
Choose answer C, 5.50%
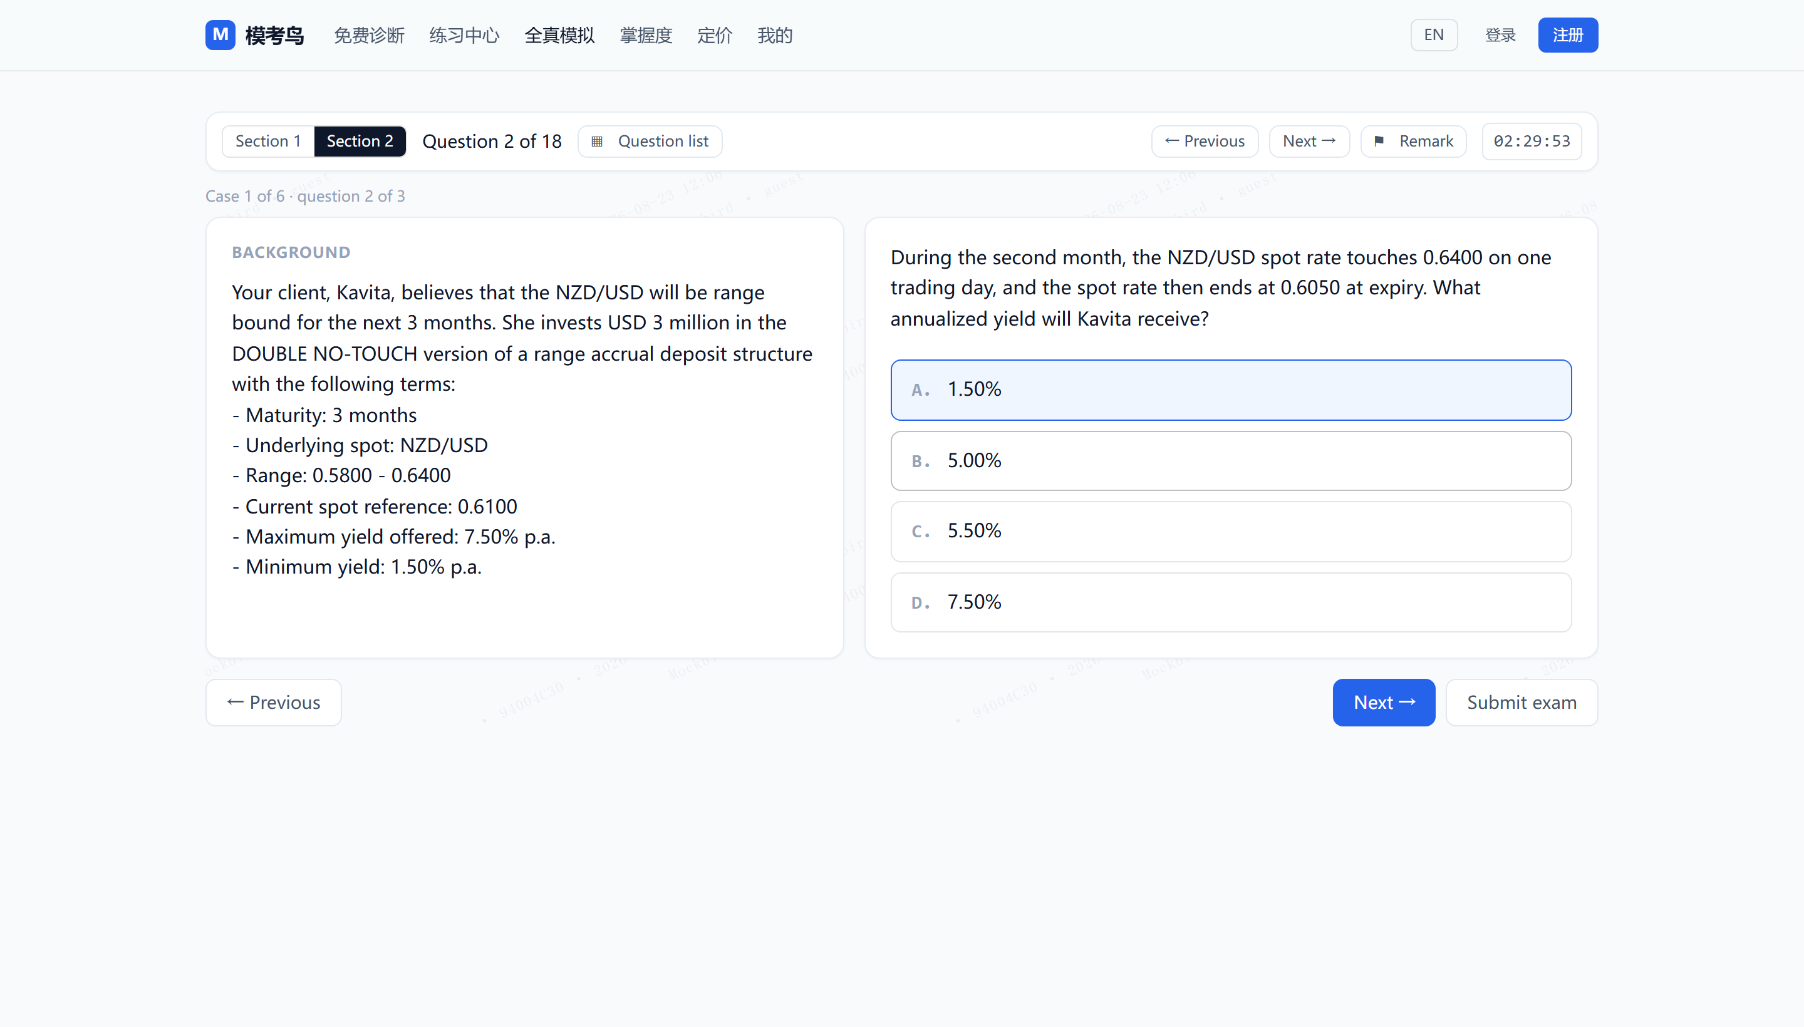coord(1230,531)
